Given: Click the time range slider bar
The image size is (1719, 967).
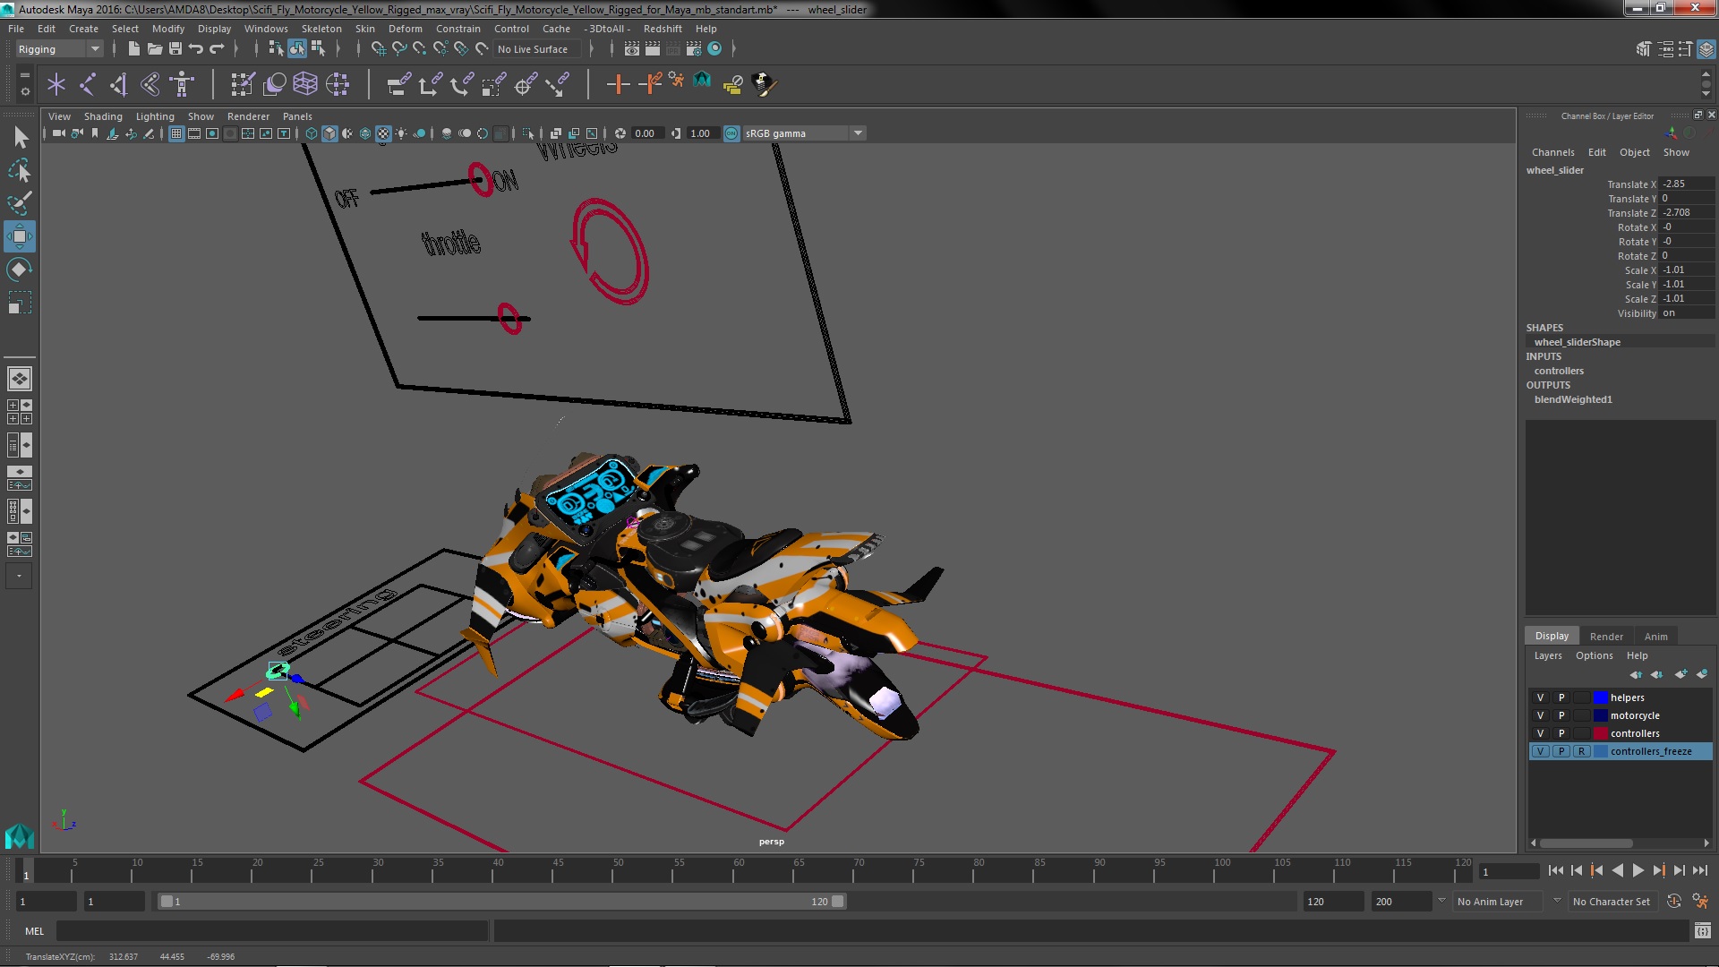Looking at the screenshot, I should coord(501,902).
